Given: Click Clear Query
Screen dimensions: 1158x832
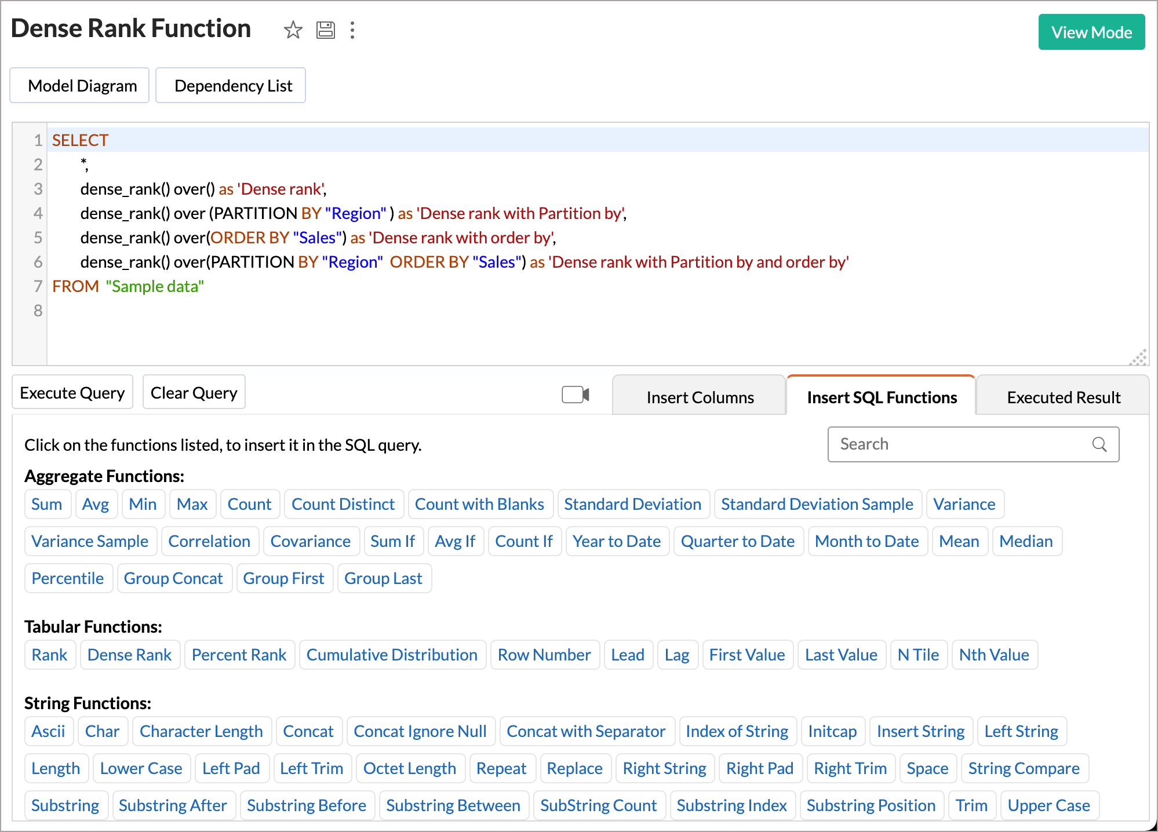Looking at the screenshot, I should pyautogui.click(x=194, y=392).
